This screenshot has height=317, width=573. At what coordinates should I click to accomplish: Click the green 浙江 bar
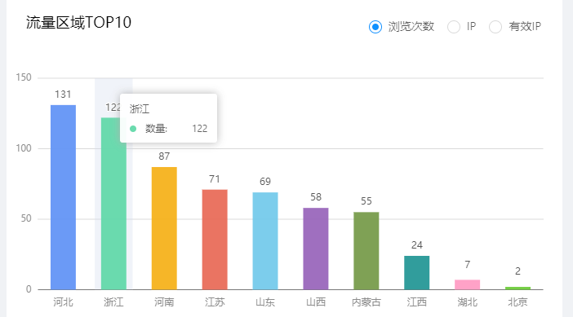113,204
